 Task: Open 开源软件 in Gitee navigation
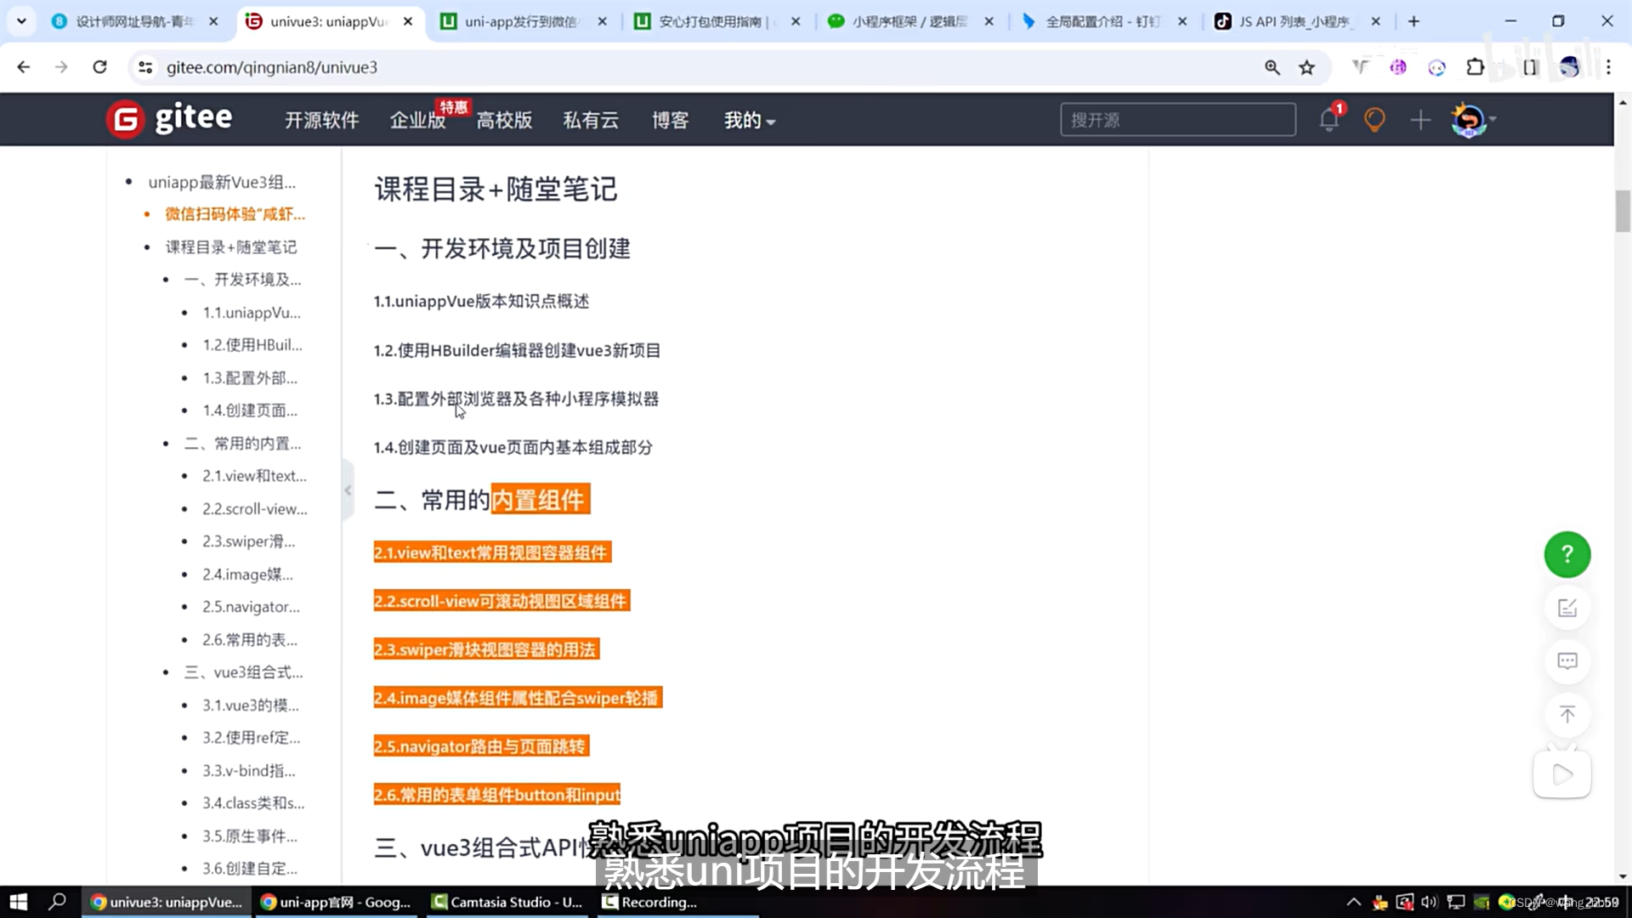(321, 120)
